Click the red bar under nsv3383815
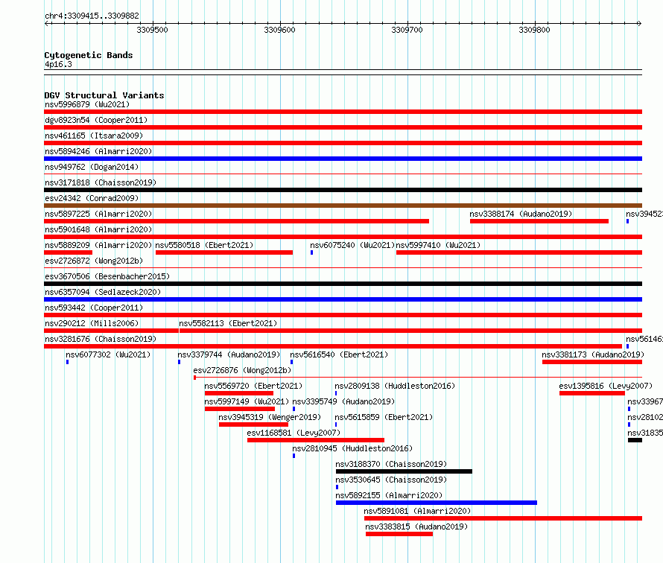 click(399, 534)
